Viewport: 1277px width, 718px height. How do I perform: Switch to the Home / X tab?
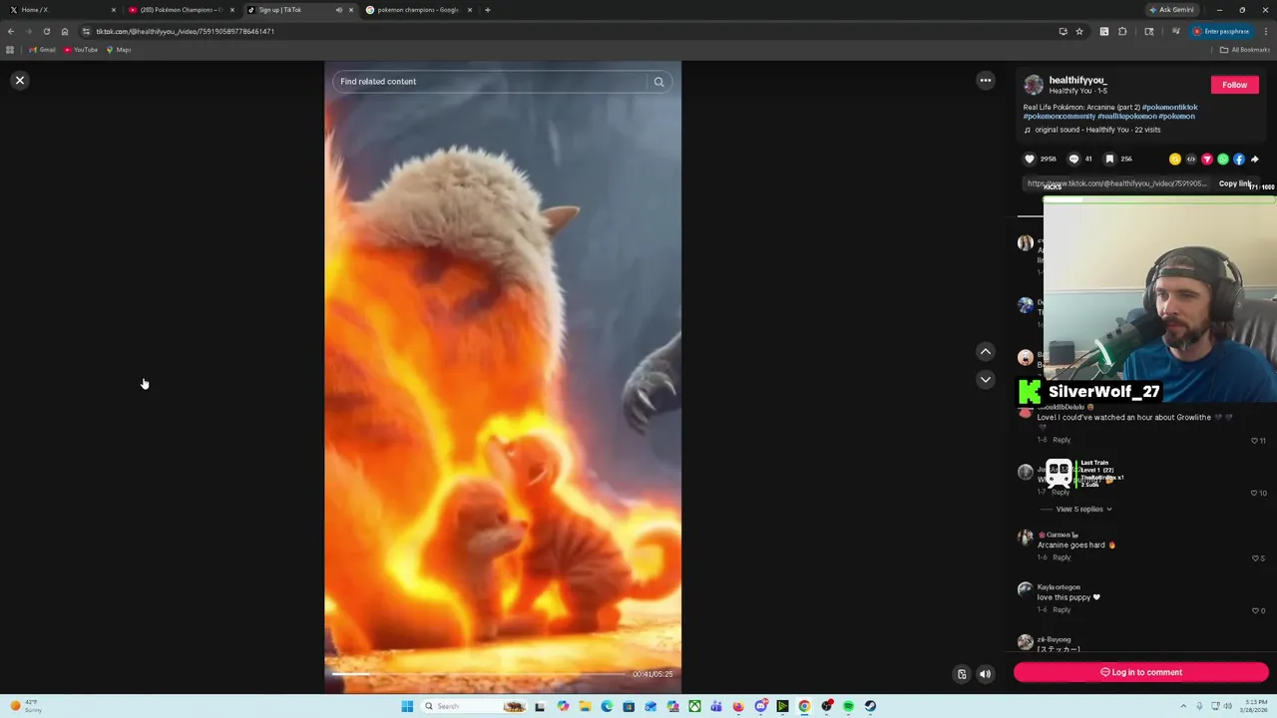[60, 10]
